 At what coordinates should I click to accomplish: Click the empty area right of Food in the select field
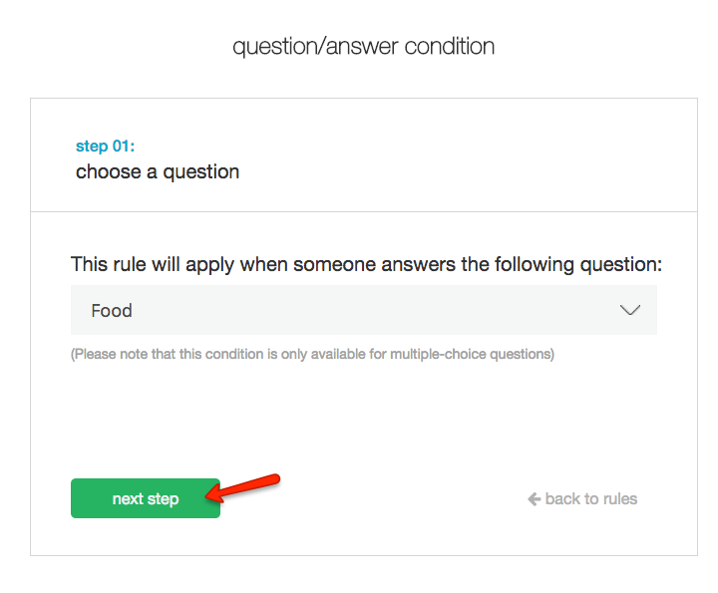[379, 310]
